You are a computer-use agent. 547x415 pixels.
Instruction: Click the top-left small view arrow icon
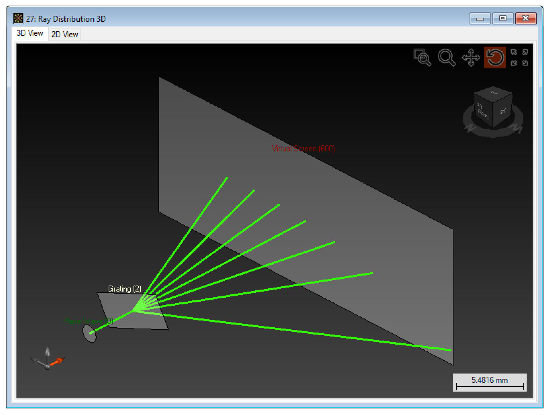click(x=514, y=52)
